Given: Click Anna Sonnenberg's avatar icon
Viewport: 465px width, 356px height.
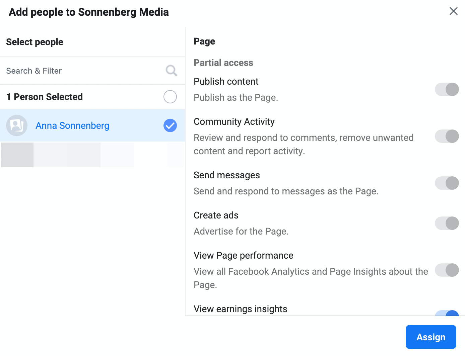Looking at the screenshot, I should (17, 125).
